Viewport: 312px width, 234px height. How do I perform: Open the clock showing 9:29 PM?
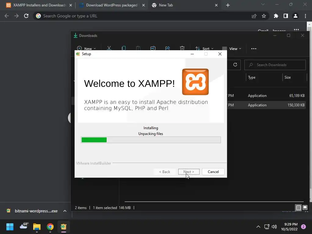[x=289, y=227]
